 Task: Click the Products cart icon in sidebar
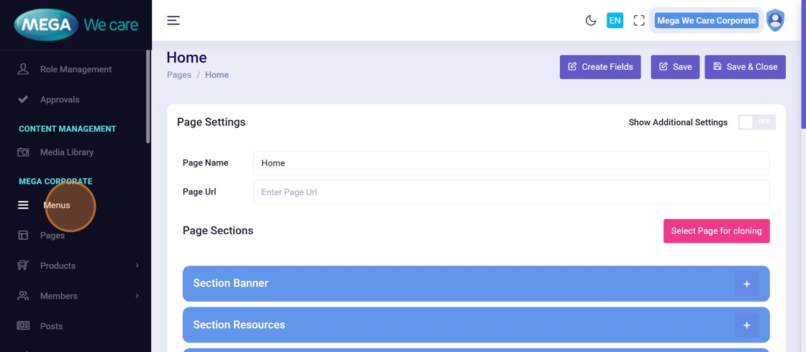[23, 266]
